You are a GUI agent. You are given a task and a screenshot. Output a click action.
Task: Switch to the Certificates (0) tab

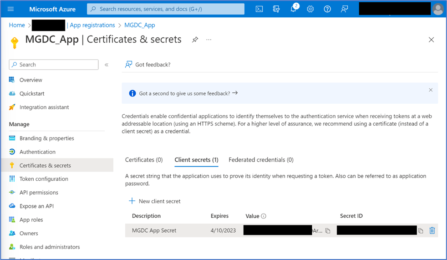[x=144, y=160]
